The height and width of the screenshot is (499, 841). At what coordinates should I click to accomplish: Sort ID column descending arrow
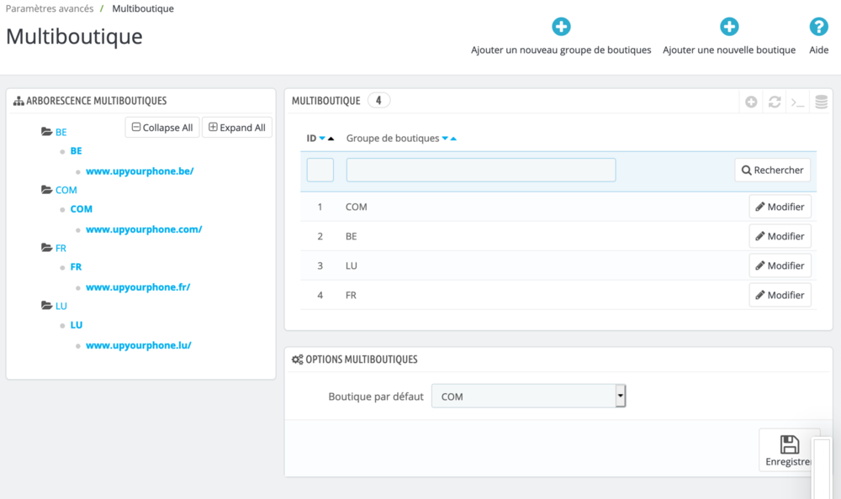(322, 139)
